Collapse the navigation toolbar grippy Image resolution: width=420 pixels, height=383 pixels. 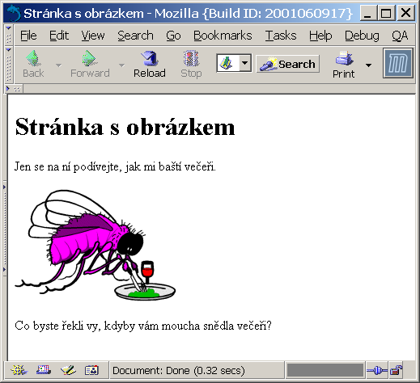tap(9, 65)
